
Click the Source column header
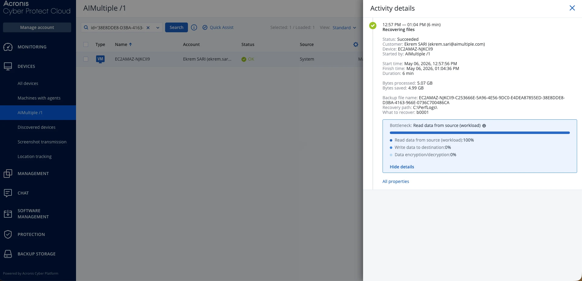pyautogui.click(x=307, y=44)
